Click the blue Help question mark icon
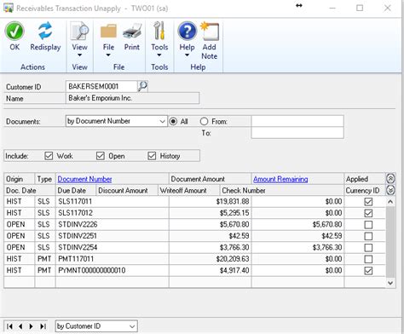 (187, 32)
